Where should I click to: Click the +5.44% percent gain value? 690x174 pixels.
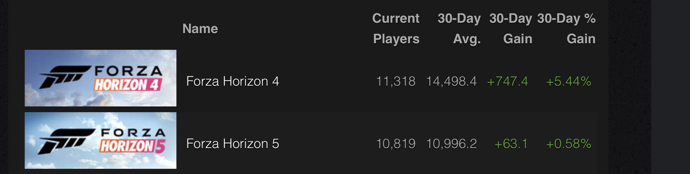pos(569,81)
